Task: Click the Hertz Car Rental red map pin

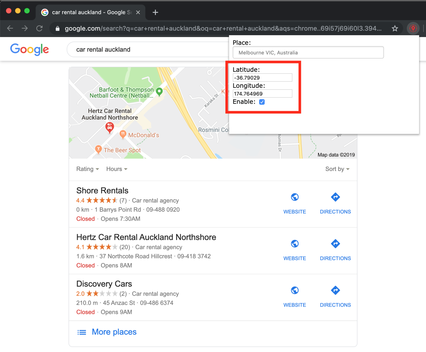Action: pos(110,128)
